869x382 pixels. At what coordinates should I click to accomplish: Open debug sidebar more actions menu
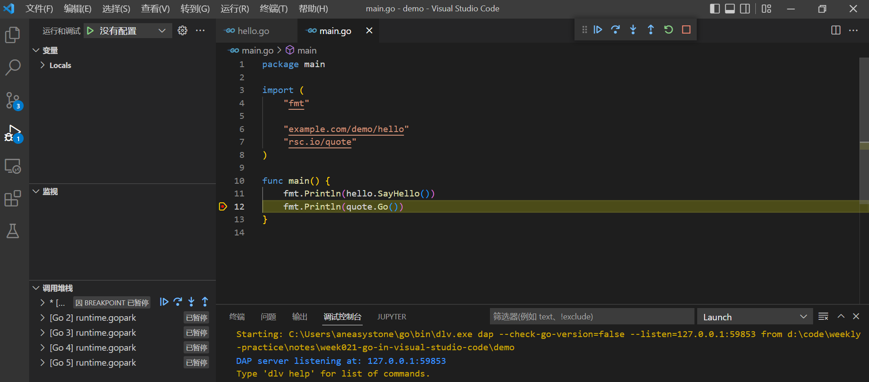tap(200, 30)
